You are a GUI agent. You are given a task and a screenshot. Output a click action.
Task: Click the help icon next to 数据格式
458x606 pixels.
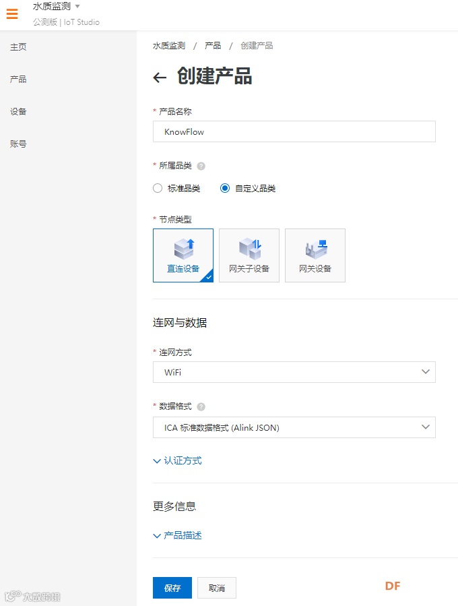click(201, 406)
